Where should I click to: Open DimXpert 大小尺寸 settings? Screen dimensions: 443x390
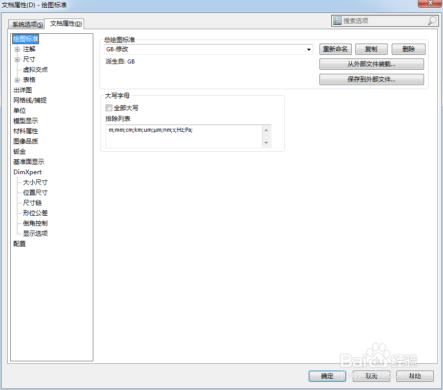pyautogui.click(x=35, y=182)
